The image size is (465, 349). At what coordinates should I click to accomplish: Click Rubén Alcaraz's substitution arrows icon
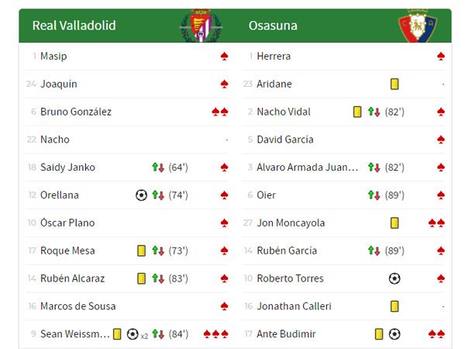coord(158,278)
